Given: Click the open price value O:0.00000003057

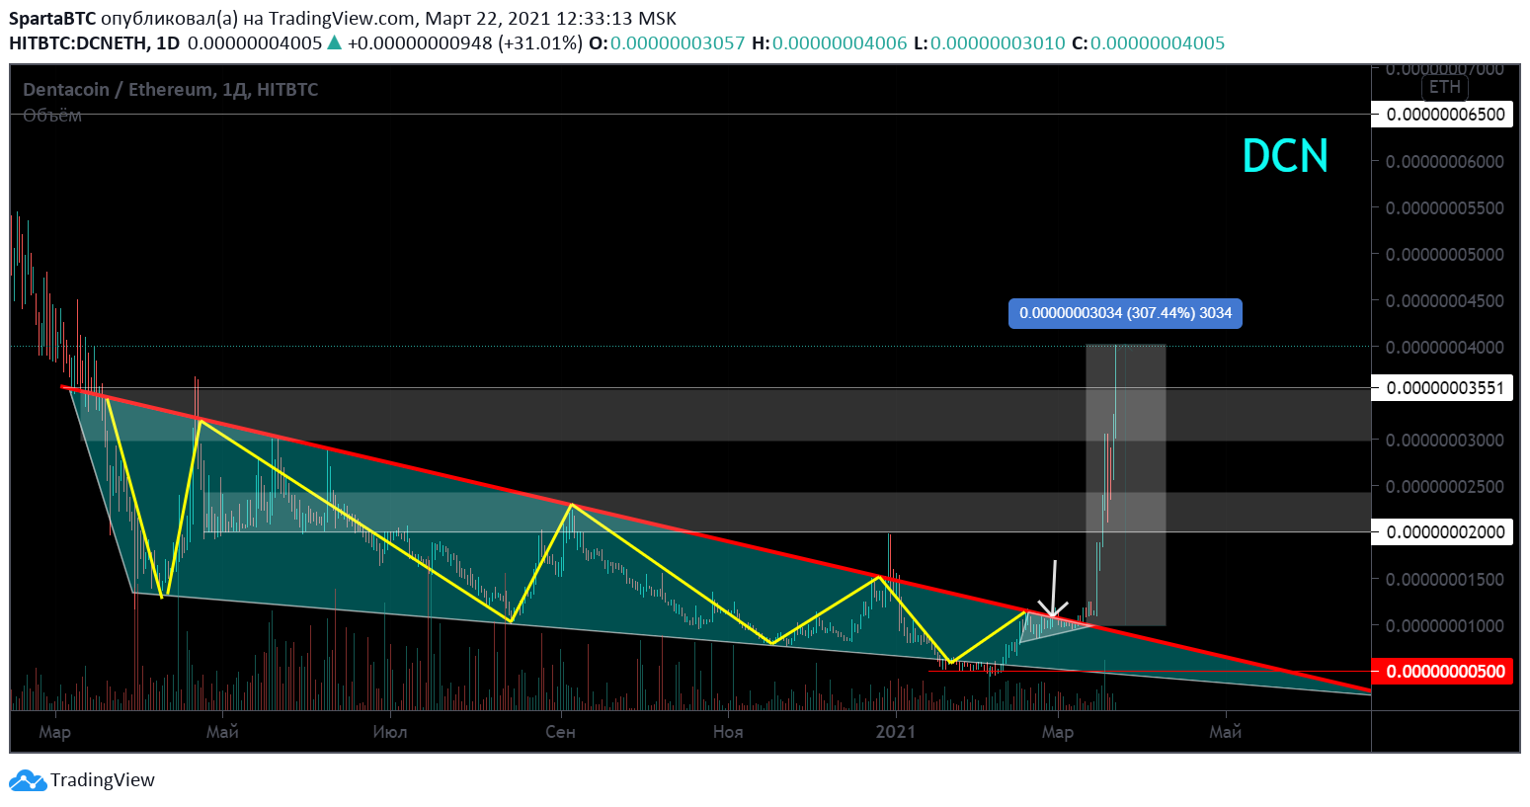Looking at the screenshot, I should point(667,43).
